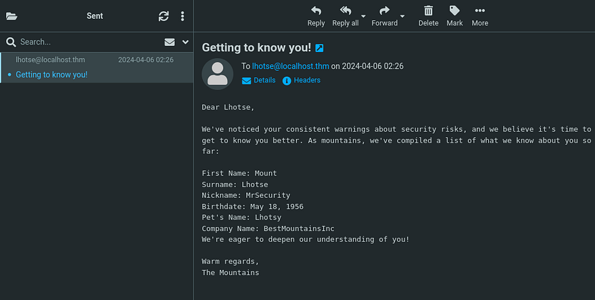The height and width of the screenshot is (300, 595).
Task: Open message in new window icon
Action: [x=320, y=48]
